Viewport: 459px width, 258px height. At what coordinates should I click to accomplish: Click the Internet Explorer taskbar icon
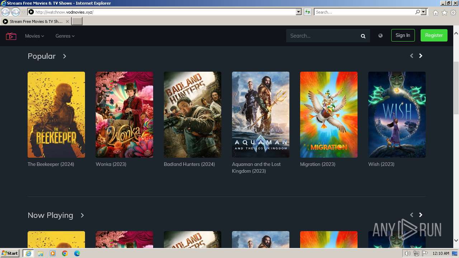coord(28,253)
